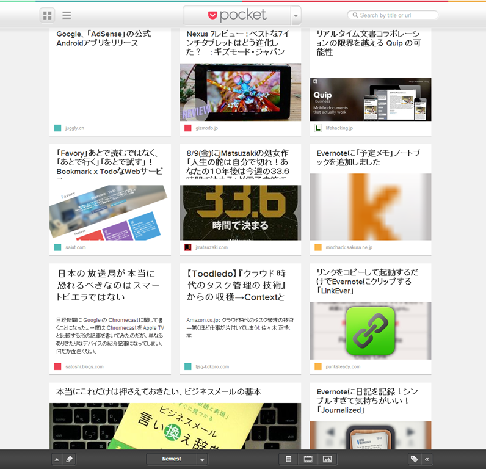Viewport: 486px width, 469px height.
Task: Open the Pocket section dropdown arrow
Action: point(296,15)
